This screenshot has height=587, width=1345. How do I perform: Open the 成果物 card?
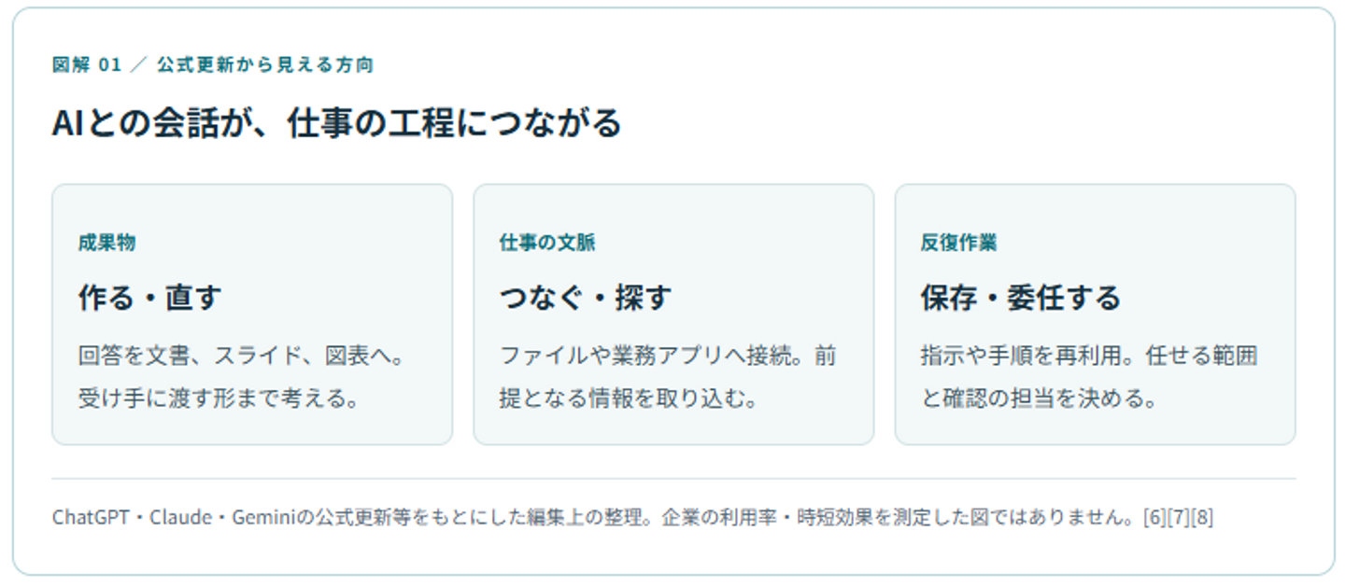pos(252,314)
